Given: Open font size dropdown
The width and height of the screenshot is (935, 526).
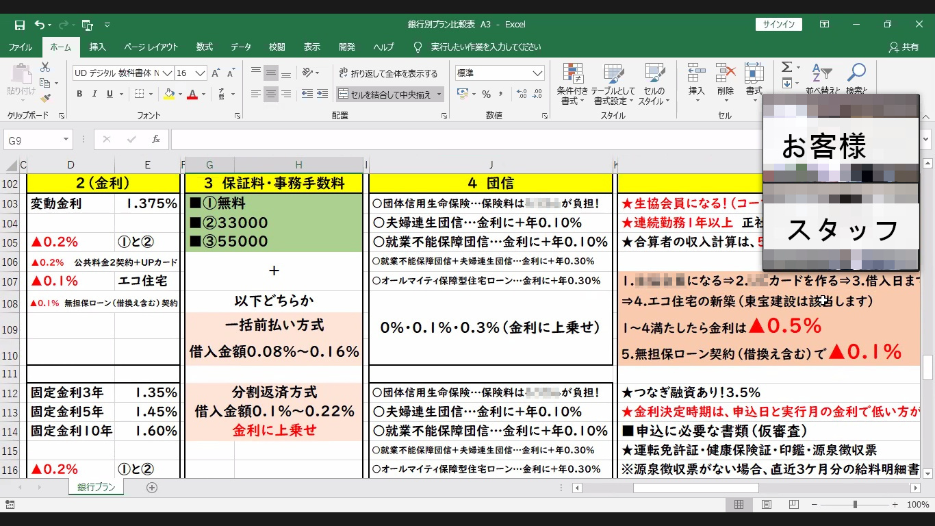Looking at the screenshot, I should click(201, 73).
